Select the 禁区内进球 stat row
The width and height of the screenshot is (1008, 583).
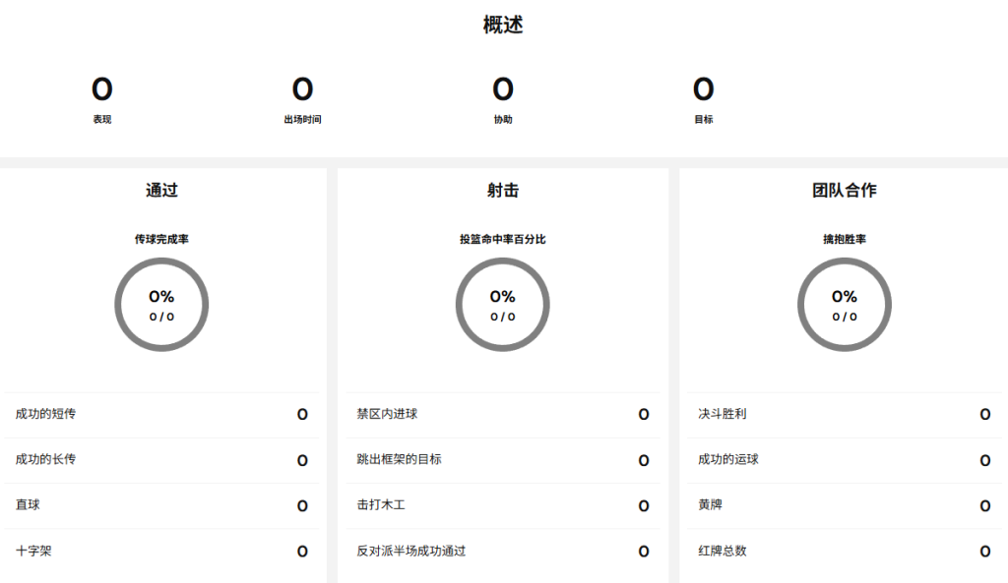coord(503,414)
